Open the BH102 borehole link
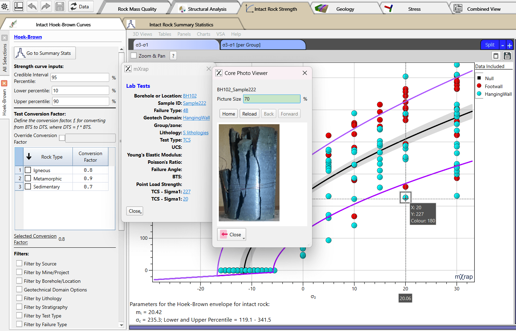This screenshot has height=331, width=516. point(190,96)
